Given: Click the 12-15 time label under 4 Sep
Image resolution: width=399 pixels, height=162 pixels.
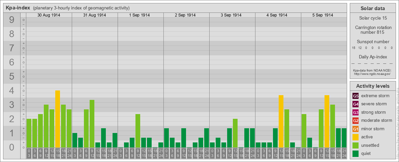Looking at the screenshot, I should point(281,154).
